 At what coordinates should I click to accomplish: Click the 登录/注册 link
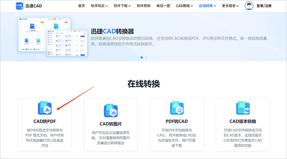pyautogui.click(x=264, y=6)
